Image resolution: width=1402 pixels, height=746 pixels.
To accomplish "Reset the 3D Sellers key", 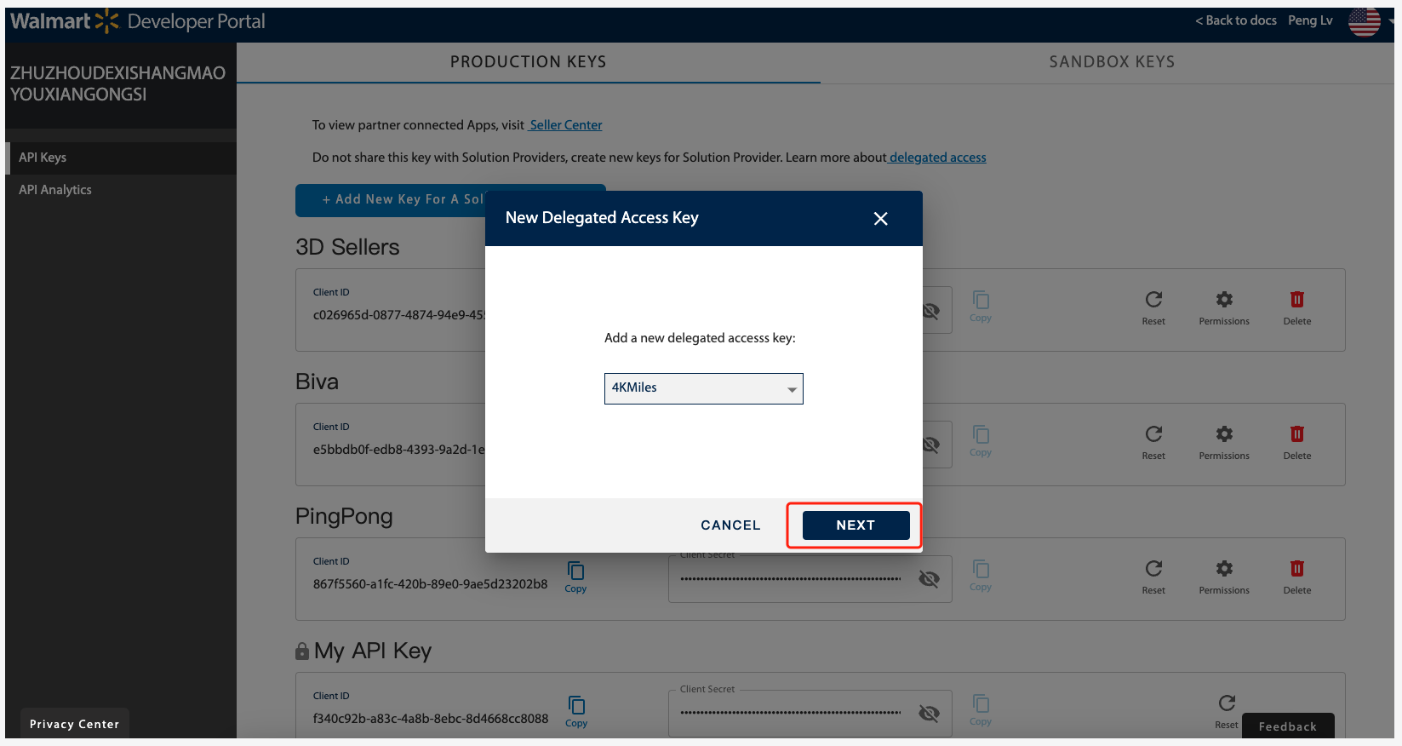I will point(1153,308).
